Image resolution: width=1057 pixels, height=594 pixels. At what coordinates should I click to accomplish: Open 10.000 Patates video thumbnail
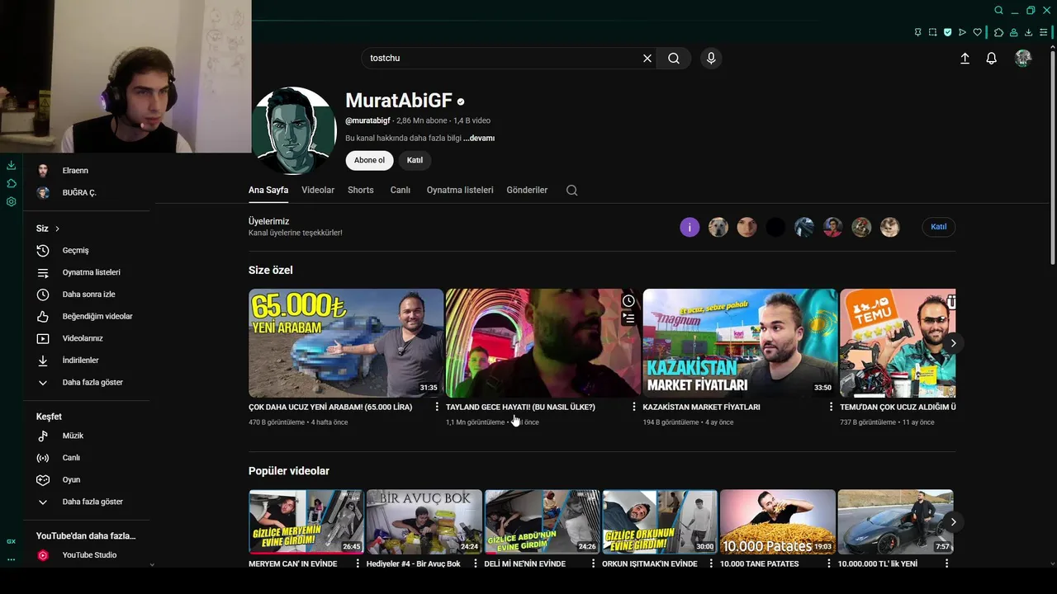point(777,521)
